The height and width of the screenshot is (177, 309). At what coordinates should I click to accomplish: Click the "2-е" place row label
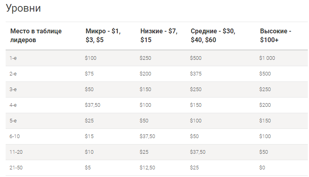click(13, 74)
